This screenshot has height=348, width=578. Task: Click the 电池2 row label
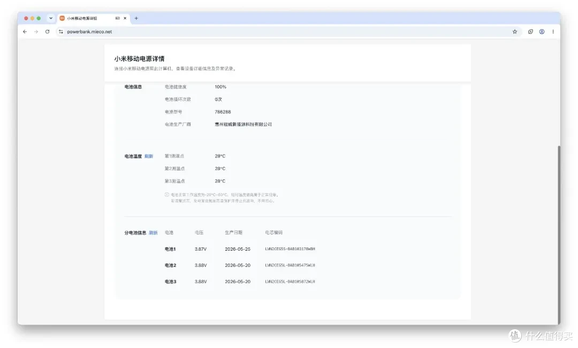click(170, 266)
